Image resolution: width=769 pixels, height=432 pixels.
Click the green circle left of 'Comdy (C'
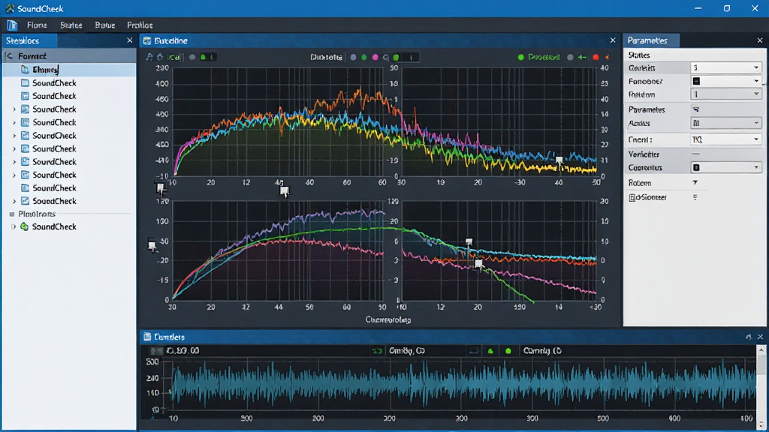[508, 351]
